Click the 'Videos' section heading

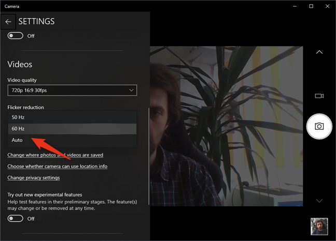(x=20, y=64)
